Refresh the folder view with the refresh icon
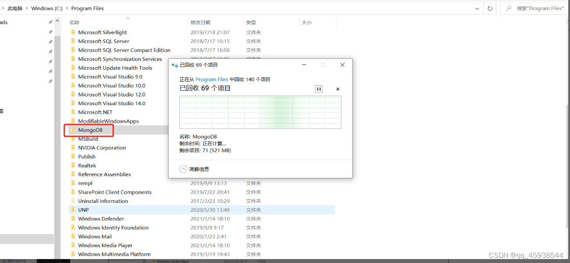 click(490, 8)
